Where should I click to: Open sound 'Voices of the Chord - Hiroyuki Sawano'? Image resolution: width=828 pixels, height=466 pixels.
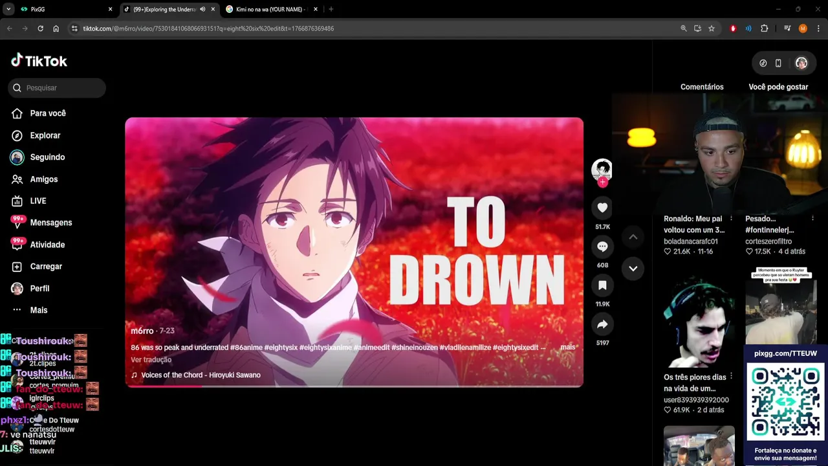coord(196,375)
